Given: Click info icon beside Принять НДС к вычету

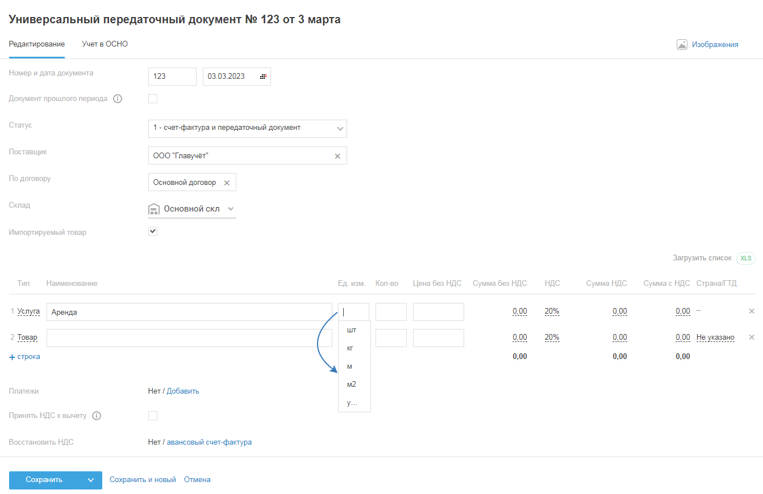Looking at the screenshot, I should tap(97, 416).
